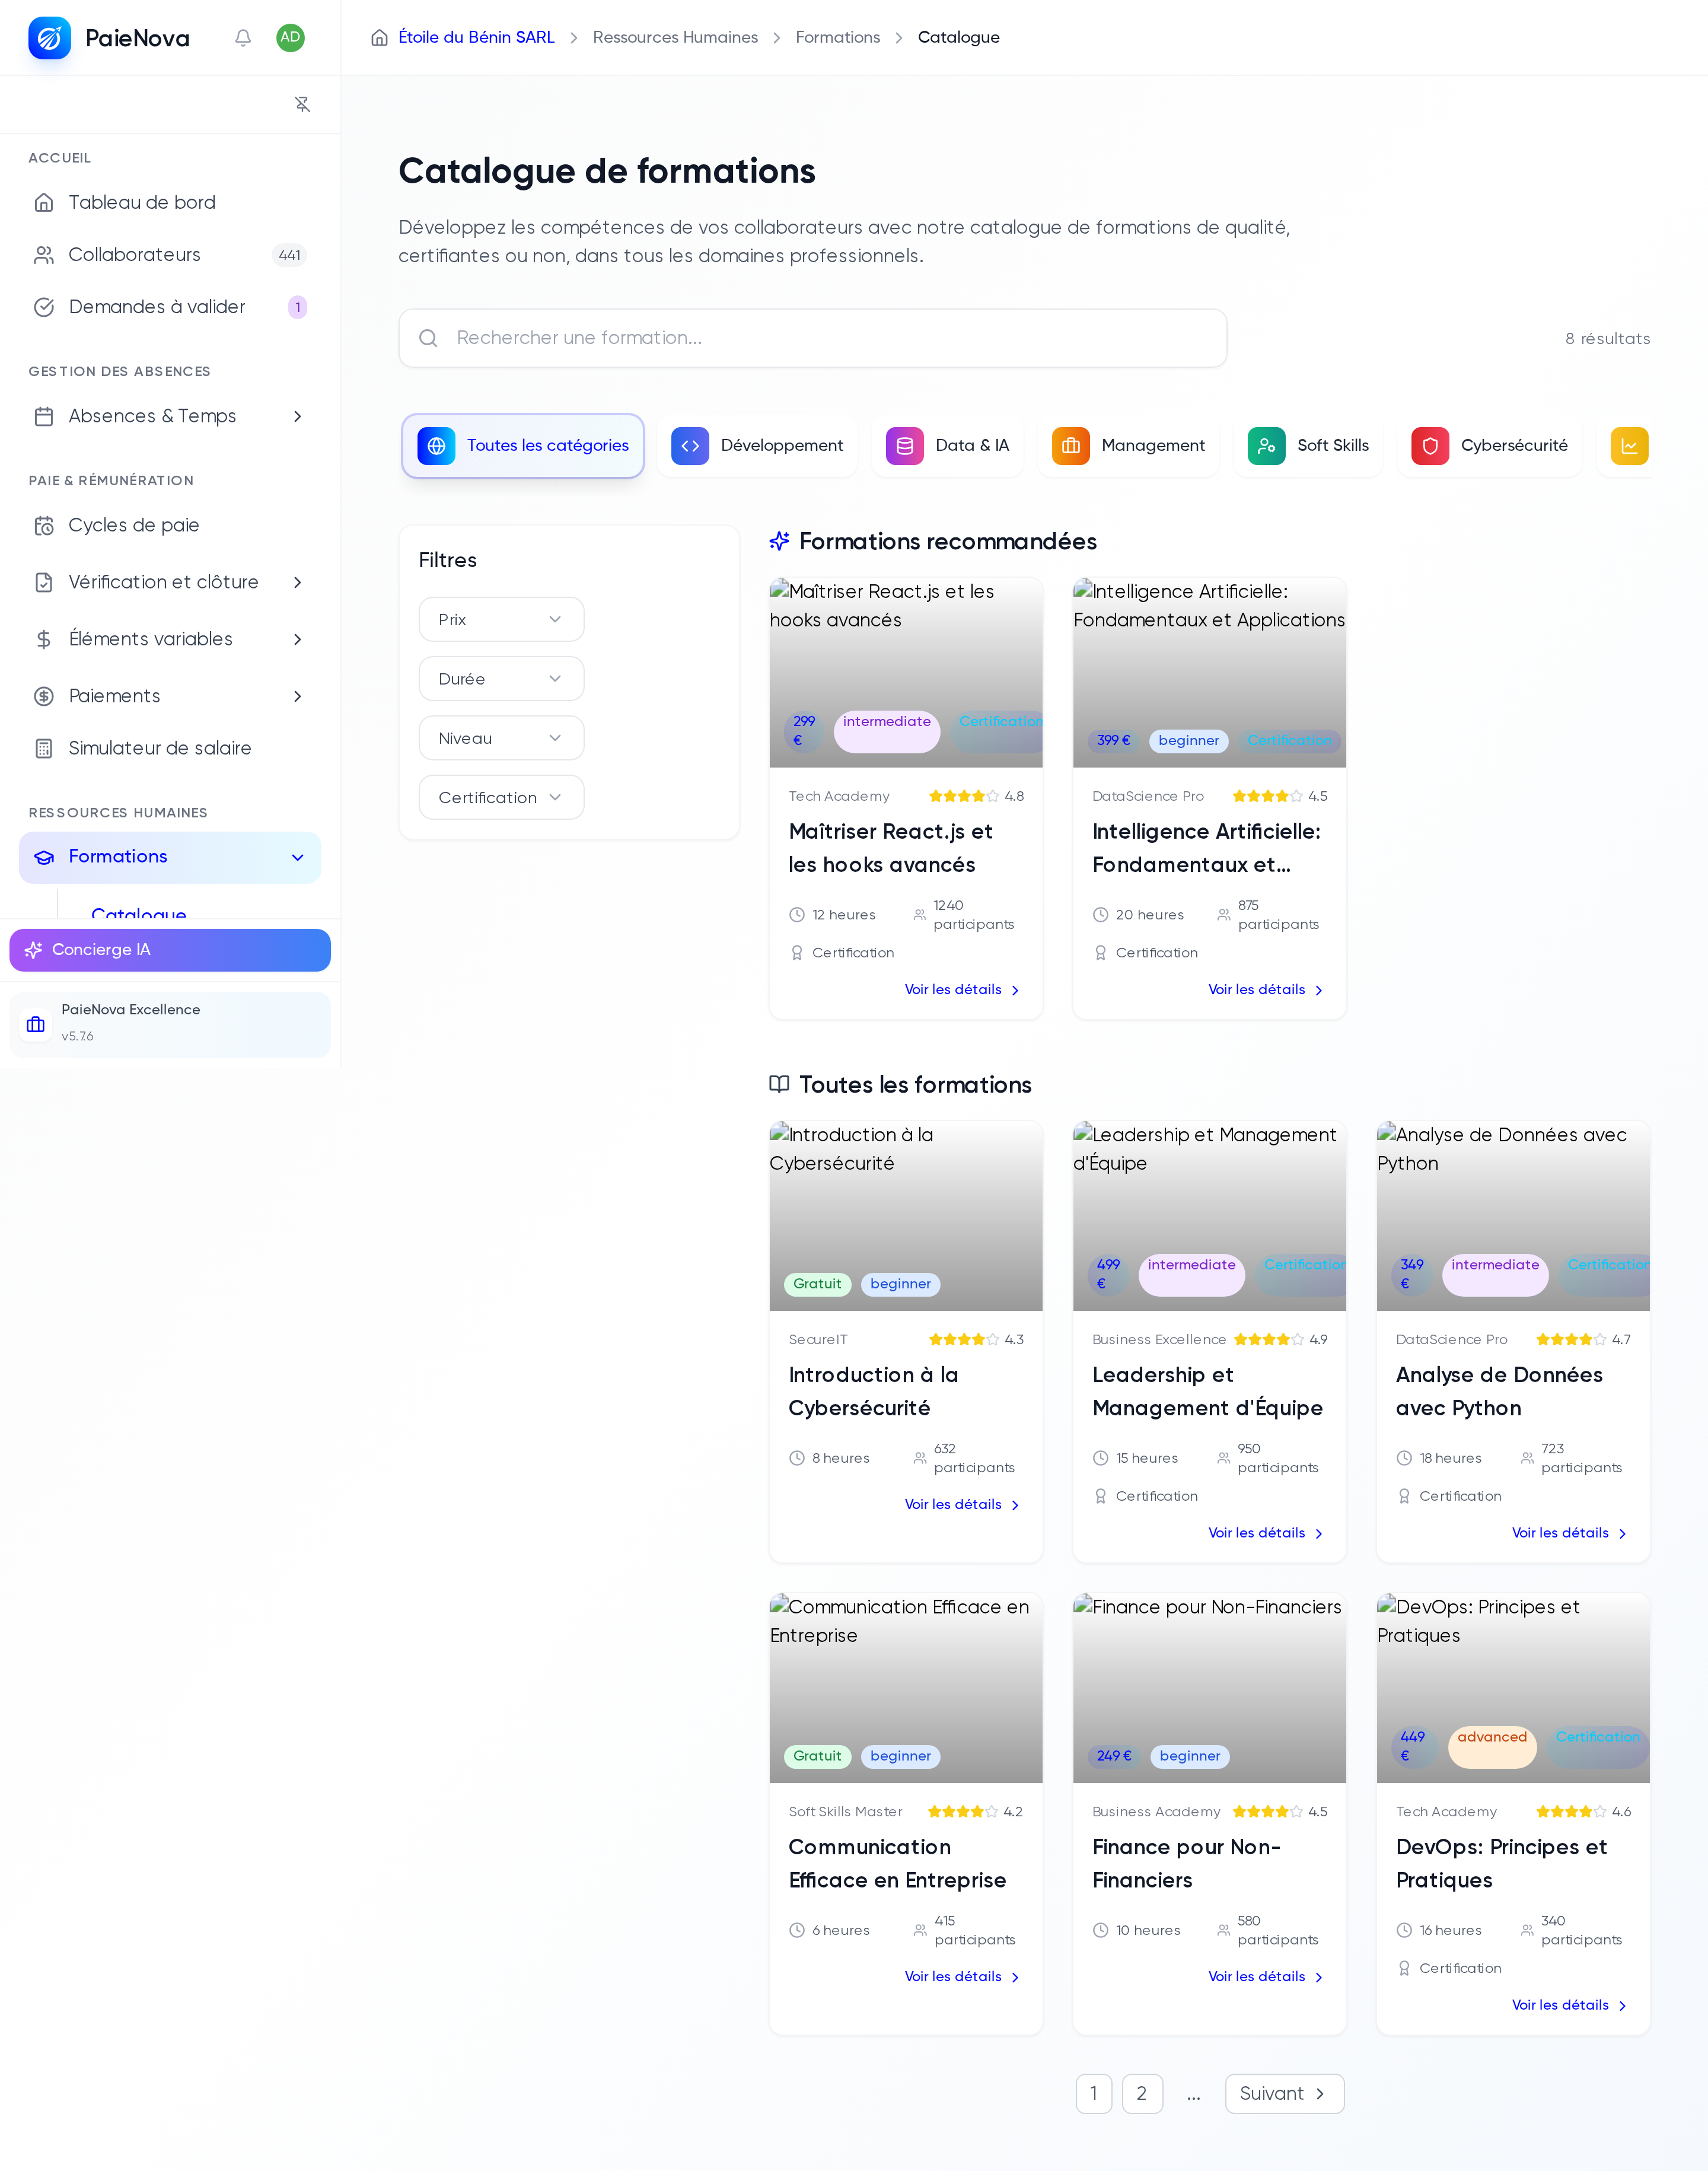Open the Certification filter dropdown
The height and width of the screenshot is (2171, 1708).
[501, 798]
